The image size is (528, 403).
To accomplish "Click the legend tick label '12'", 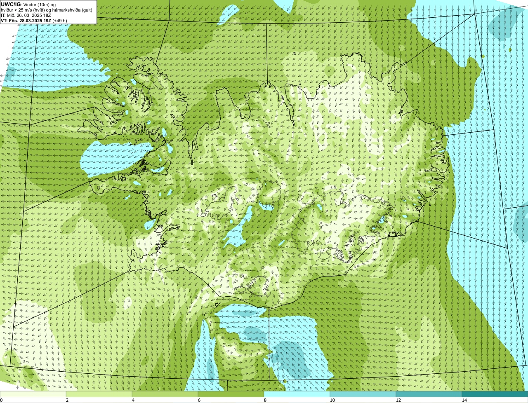I will [398, 400].
